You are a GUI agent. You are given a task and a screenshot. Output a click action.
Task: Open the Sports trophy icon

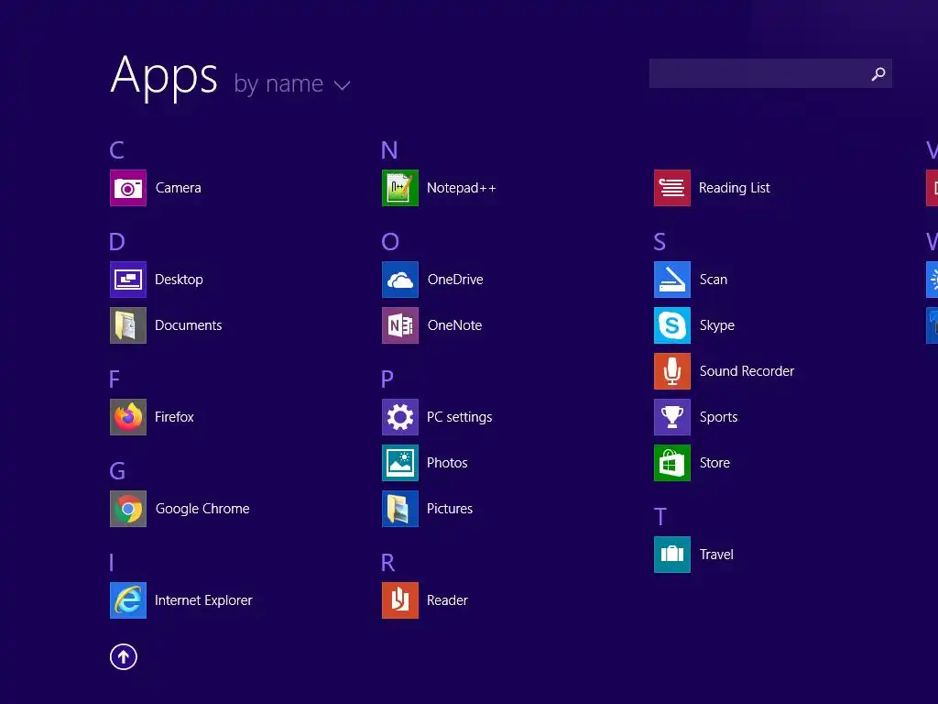tap(672, 417)
